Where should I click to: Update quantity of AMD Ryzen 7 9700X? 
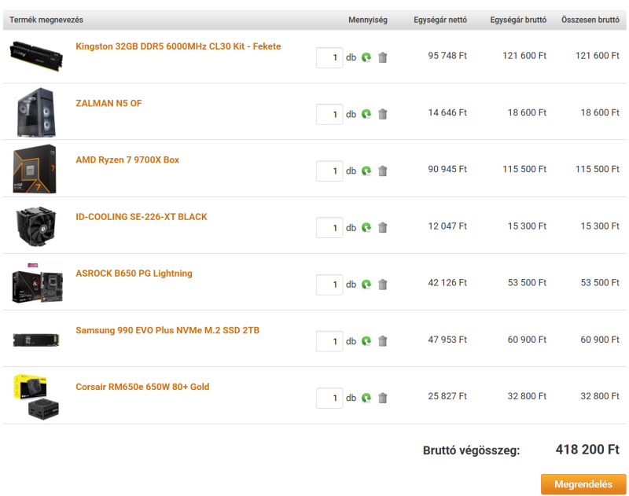366,171
